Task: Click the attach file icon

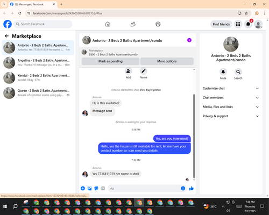Action: [89, 188]
